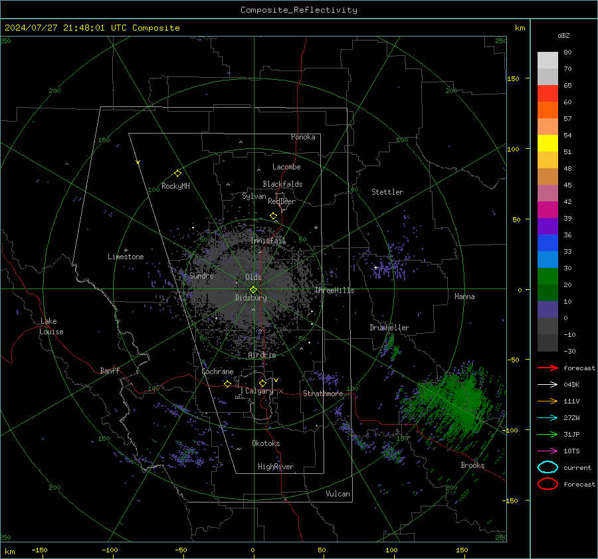Click the Lake Louise label
Viewport: 598px width, 559px height.
[51, 326]
